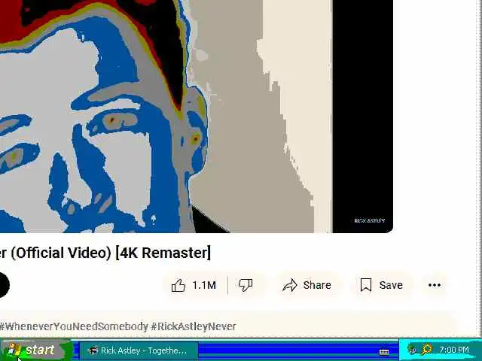Open the #RickAstleyNever hashtag link
The height and width of the screenshot is (361, 482).
[x=194, y=326]
